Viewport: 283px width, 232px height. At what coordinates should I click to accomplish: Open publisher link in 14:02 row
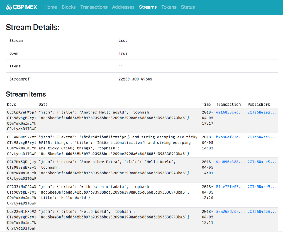click(262, 137)
